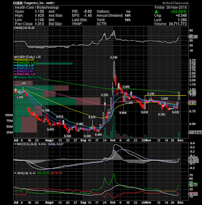
Task: Click the pink EMA(100) legend entry
Action: tap(25, 74)
